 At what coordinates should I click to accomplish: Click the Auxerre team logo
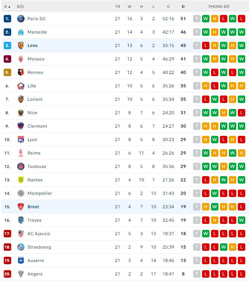coord(21,260)
